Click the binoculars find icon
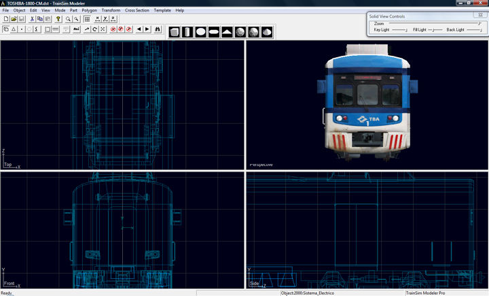The width and height of the screenshot is (489, 296). pyautogui.click(x=158, y=30)
